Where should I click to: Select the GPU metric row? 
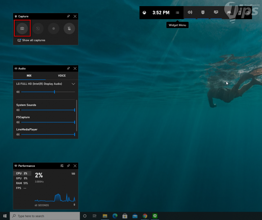click(22, 178)
